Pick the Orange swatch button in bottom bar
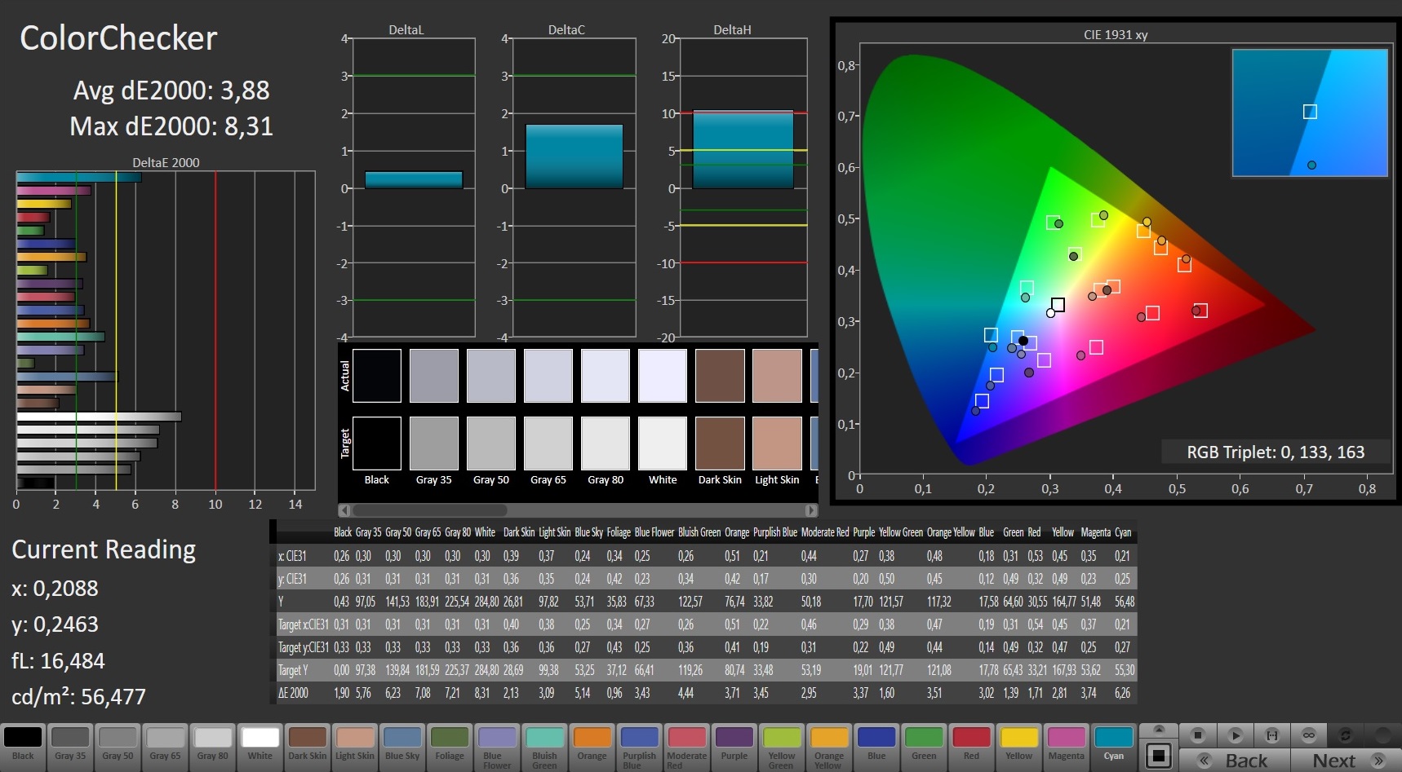 click(x=592, y=747)
